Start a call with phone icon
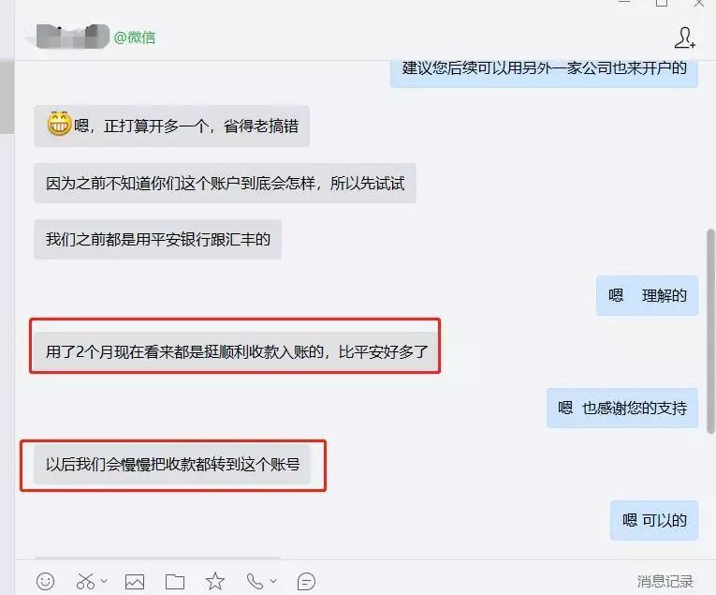The width and height of the screenshot is (716, 595). 255,581
